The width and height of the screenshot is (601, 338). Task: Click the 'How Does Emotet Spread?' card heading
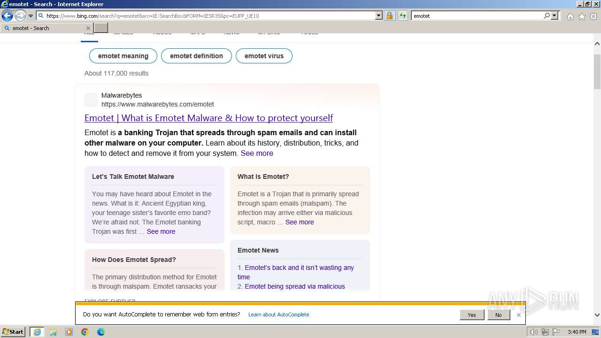pos(134,260)
